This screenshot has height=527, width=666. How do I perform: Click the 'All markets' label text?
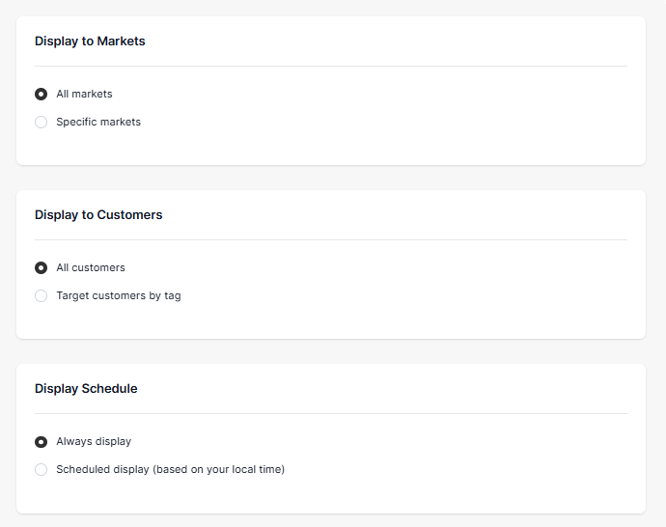click(x=84, y=94)
